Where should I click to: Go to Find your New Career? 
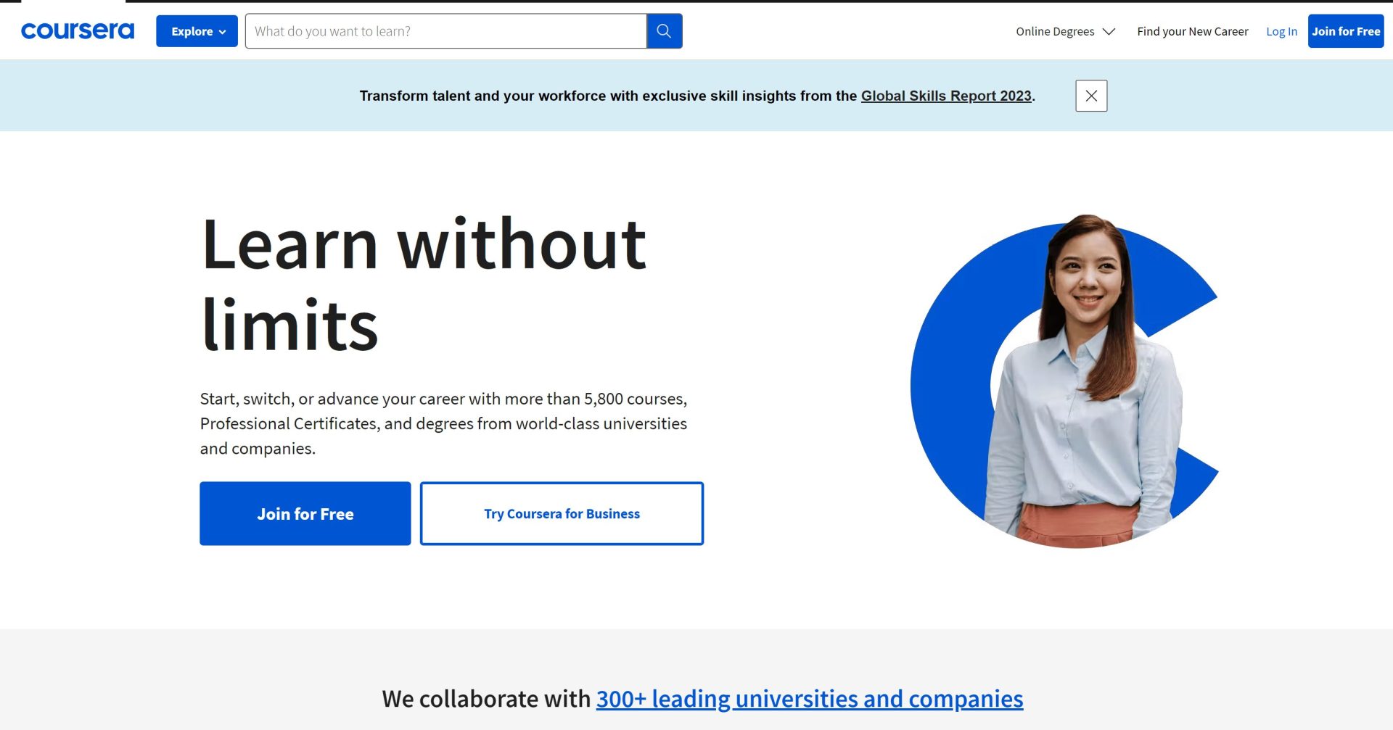point(1192,31)
